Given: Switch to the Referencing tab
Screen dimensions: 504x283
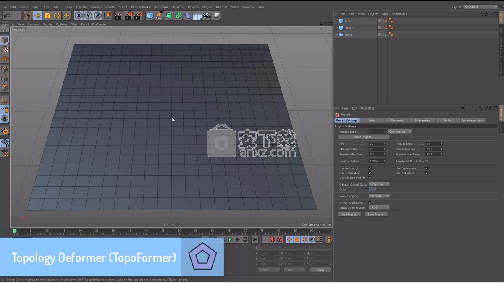Looking at the screenshot, I should (x=422, y=121).
